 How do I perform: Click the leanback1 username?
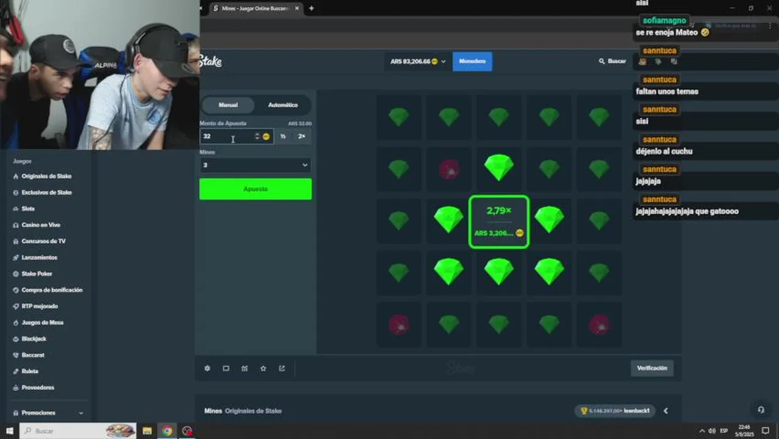(638, 411)
